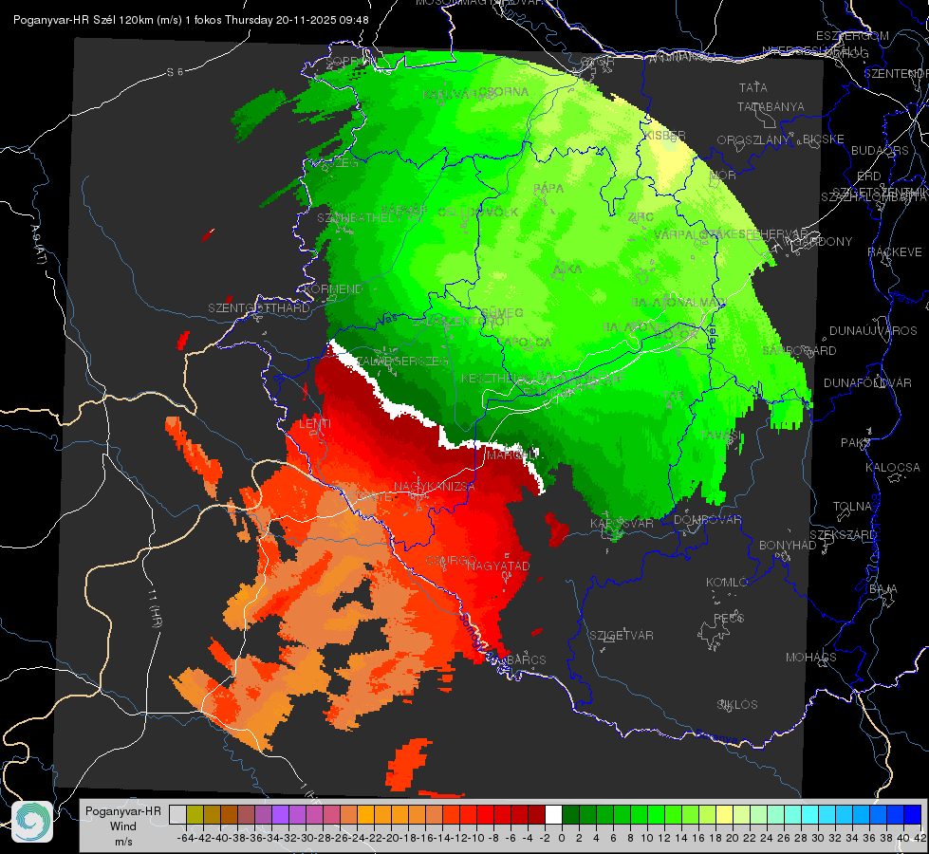The height and width of the screenshot is (854, 929).
Task: Select the '11 (HR)' road label
Action: pos(156,608)
